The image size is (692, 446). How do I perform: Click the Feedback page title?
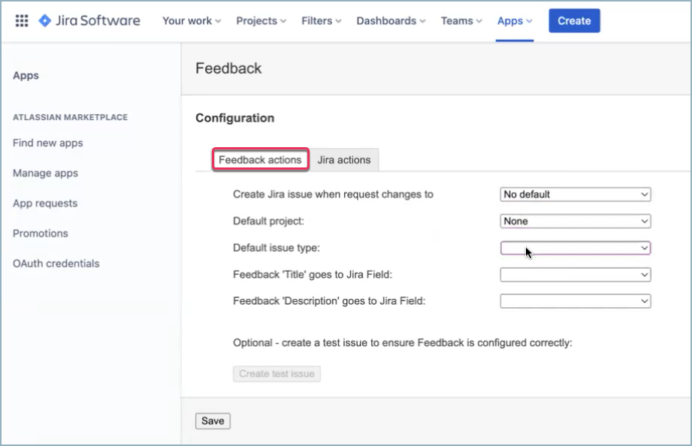(228, 68)
